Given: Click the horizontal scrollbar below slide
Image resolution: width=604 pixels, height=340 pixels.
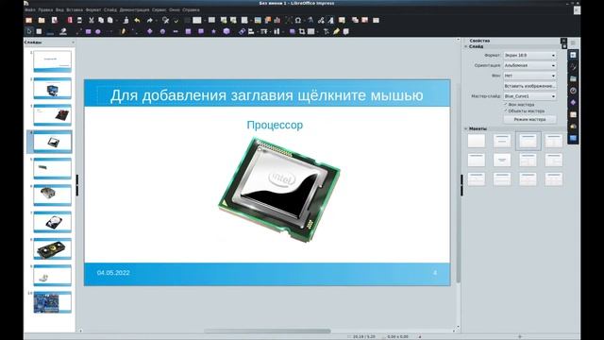Looking at the screenshot, I should pos(267,331).
